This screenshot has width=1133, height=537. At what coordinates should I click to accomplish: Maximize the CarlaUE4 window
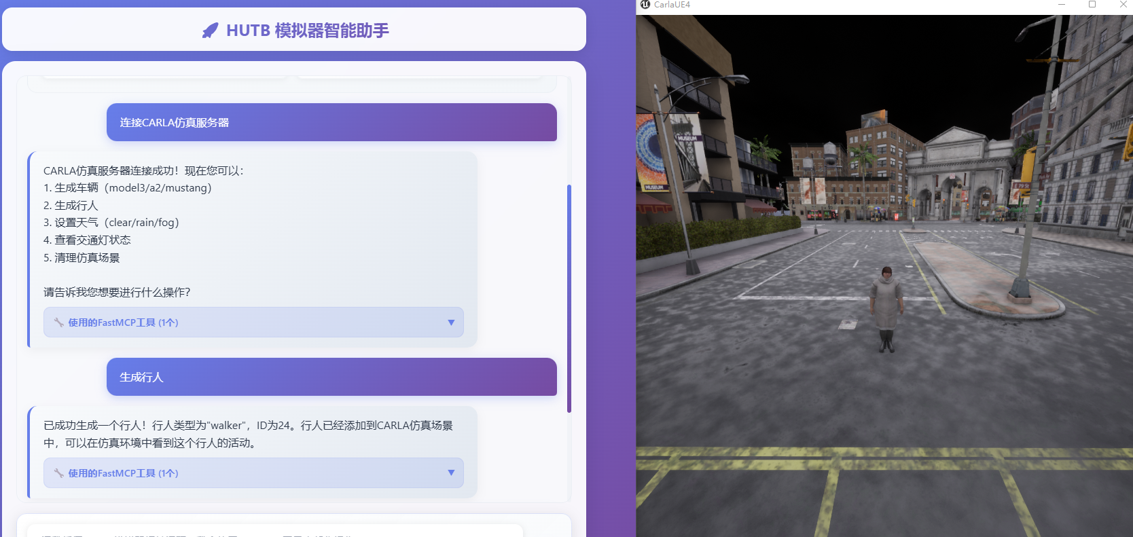pyautogui.click(x=1092, y=5)
